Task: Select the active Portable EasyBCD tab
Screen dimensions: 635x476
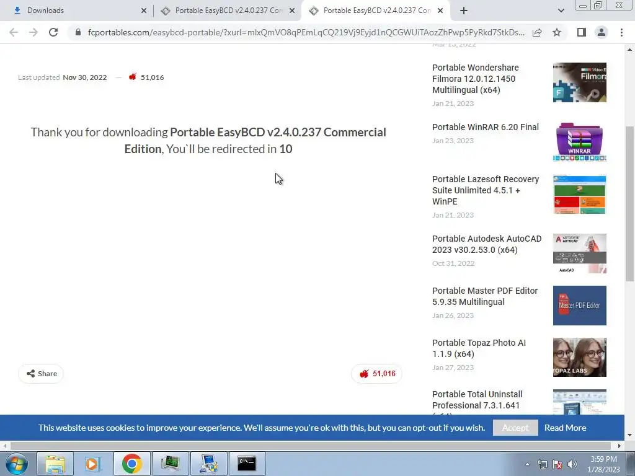Action: pos(376,11)
